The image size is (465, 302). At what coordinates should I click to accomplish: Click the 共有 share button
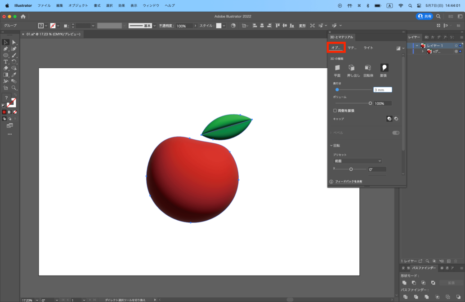point(425,17)
